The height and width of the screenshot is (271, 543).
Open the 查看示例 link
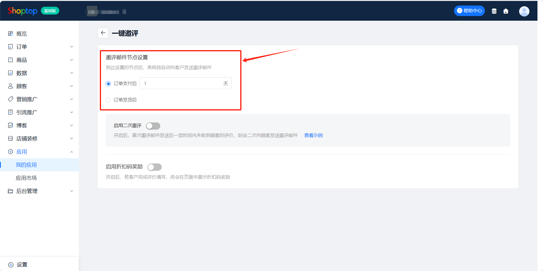313,135
